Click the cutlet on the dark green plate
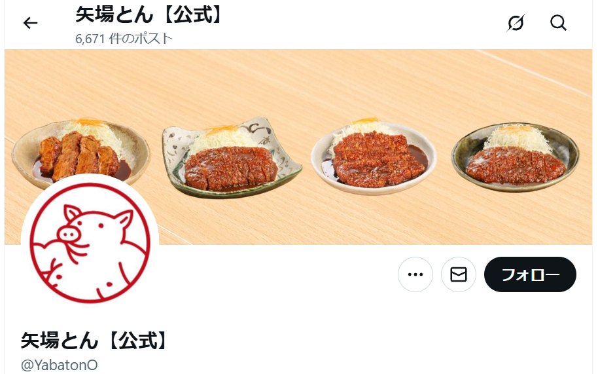This screenshot has height=374, width=615. [x=516, y=165]
